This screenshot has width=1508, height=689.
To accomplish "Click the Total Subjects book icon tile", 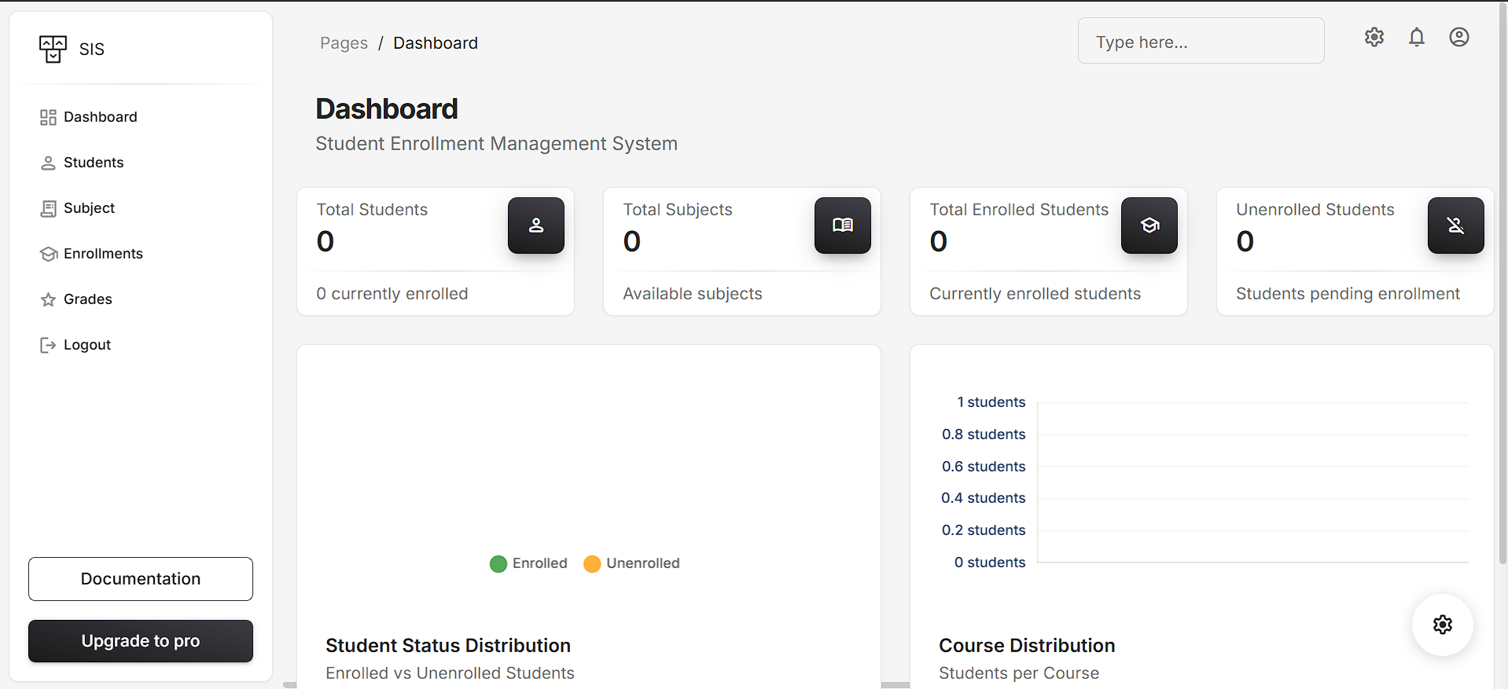I will pyautogui.click(x=843, y=225).
